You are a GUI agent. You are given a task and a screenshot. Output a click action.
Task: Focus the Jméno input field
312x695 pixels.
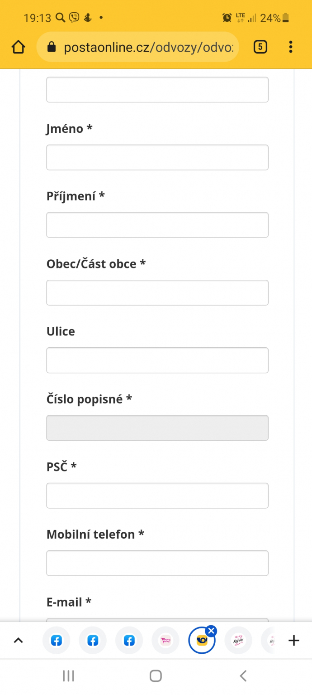click(x=157, y=157)
